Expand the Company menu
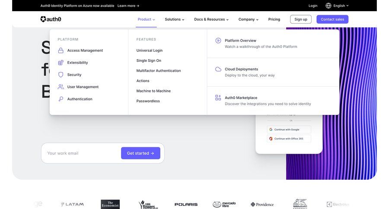This screenshot has width=389, height=209. 249,19
